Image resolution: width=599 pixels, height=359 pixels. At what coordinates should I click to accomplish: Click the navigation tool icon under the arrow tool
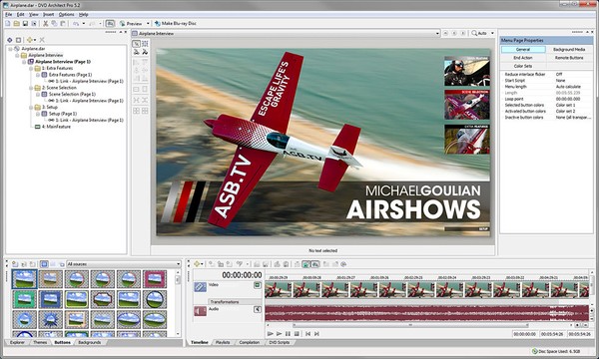137,52
